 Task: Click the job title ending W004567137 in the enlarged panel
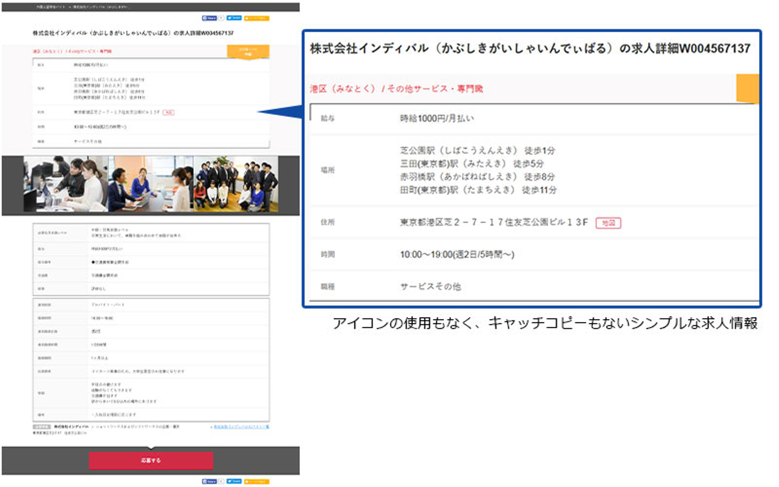click(530, 49)
